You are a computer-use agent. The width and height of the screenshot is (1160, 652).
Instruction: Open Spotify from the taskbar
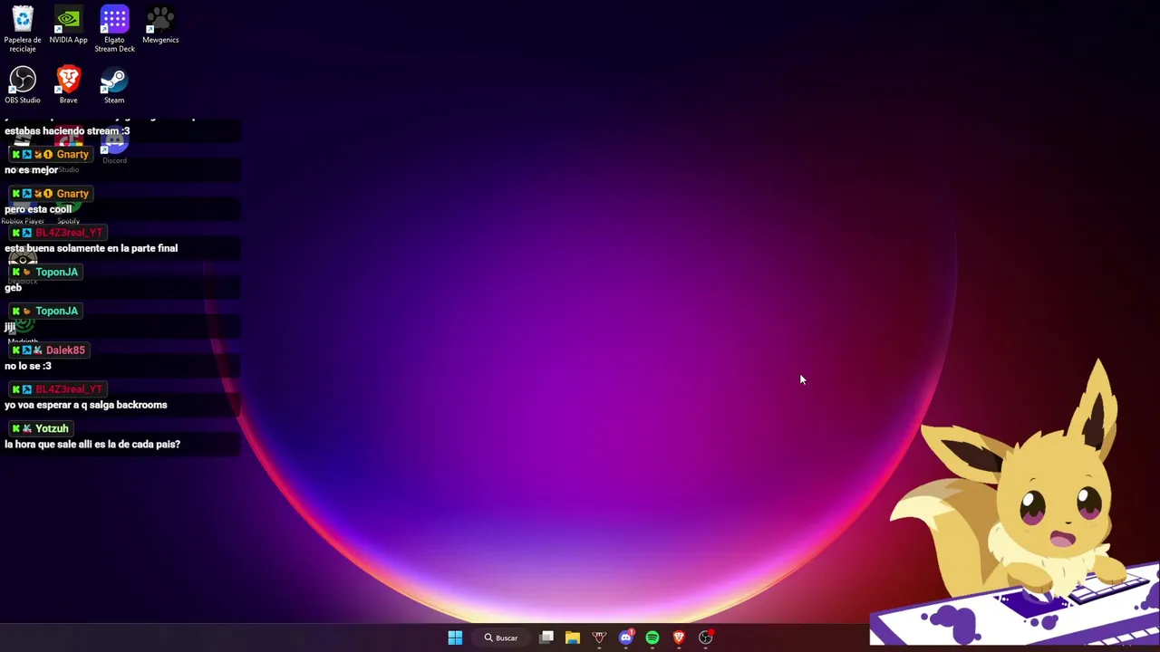(652, 638)
